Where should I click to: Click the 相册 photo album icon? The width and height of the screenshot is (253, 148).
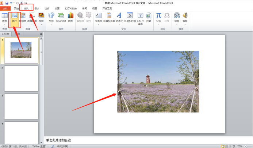click(x=41, y=17)
